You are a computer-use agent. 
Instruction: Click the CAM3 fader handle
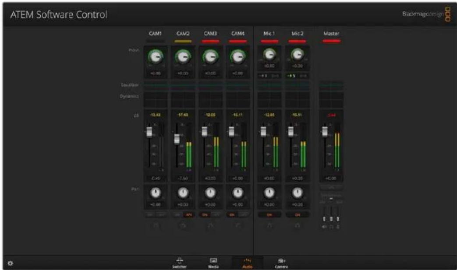(204, 132)
